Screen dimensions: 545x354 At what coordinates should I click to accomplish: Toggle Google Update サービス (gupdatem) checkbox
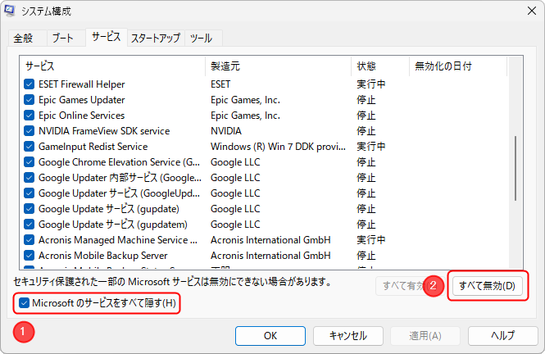pyautogui.click(x=30, y=225)
